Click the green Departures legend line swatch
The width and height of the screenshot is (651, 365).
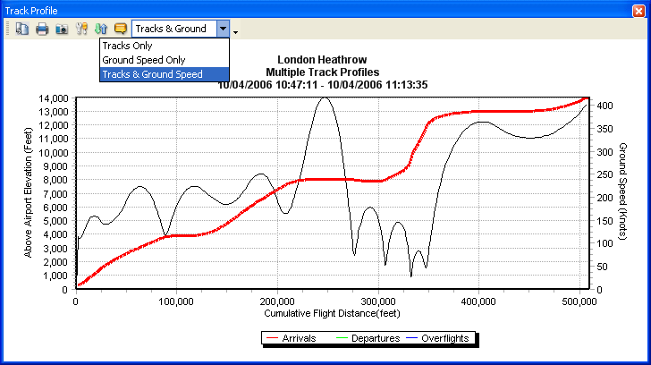coord(342,338)
